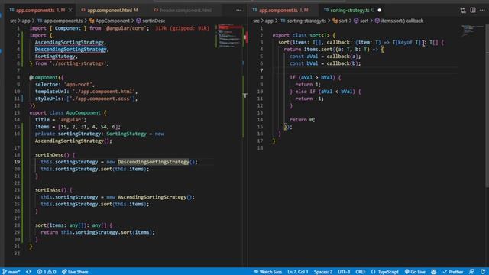
Task: Click Go Live server button
Action: click(415, 272)
